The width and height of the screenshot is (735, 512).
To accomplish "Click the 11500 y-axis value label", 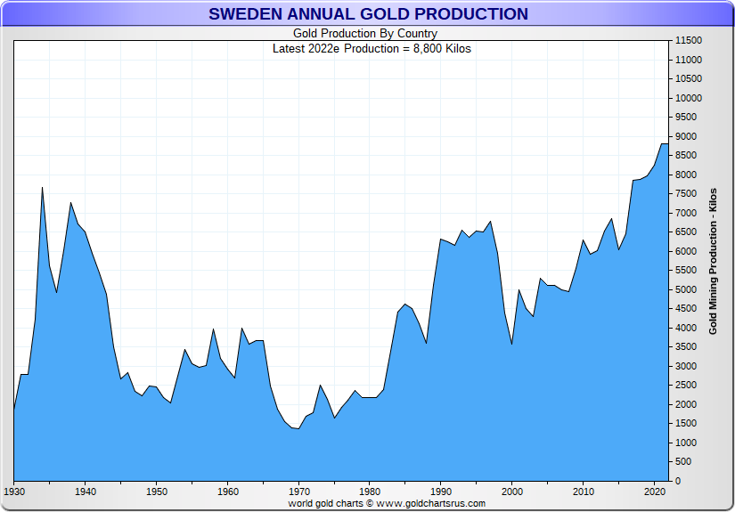I will tap(689, 41).
